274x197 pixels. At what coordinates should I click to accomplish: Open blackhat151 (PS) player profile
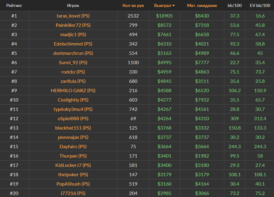73,128
